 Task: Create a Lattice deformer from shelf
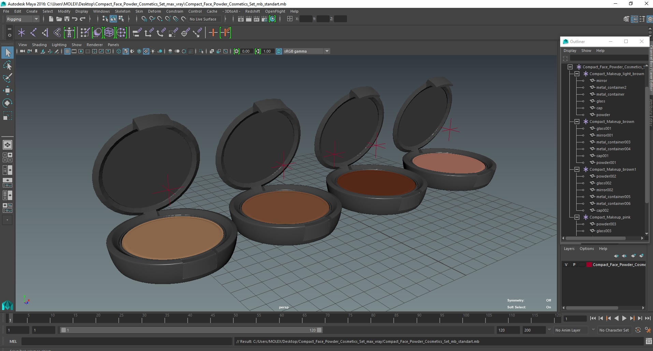point(109,33)
